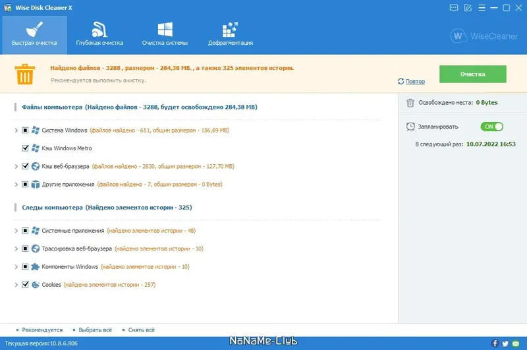This screenshot has width=527, height=350.
Task: Click the Wise Disk Cleaner app icon
Action: (8, 8)
